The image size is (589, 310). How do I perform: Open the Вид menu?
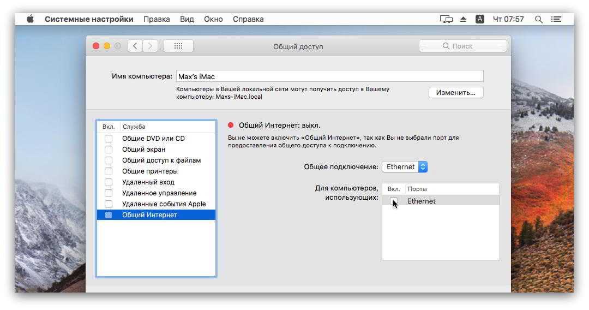[x=187, y=19]
